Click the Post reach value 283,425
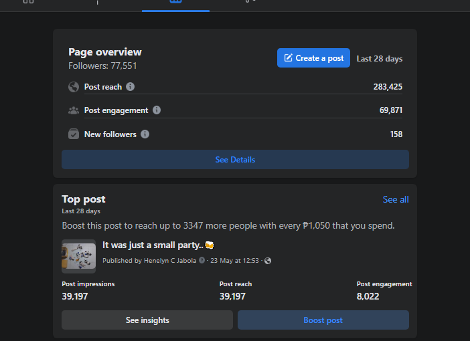The width and height of the screenshot is (470, 341). click(x=388, y=87)
